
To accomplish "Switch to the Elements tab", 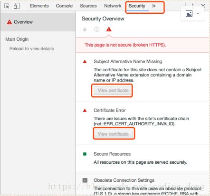I will tap(39, 6).
